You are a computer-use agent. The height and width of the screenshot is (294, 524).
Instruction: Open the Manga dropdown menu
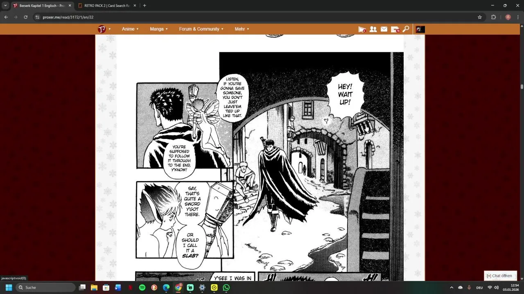click(159, 29)
